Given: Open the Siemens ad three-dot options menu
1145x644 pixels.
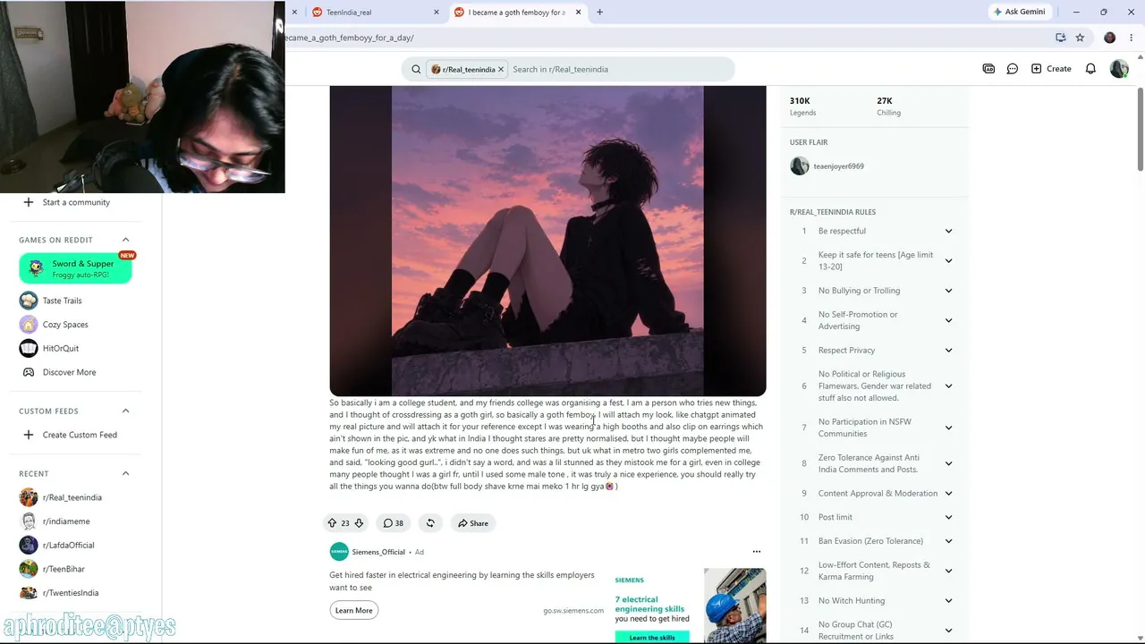Looking at the screenshot, I should coord(756,552).
